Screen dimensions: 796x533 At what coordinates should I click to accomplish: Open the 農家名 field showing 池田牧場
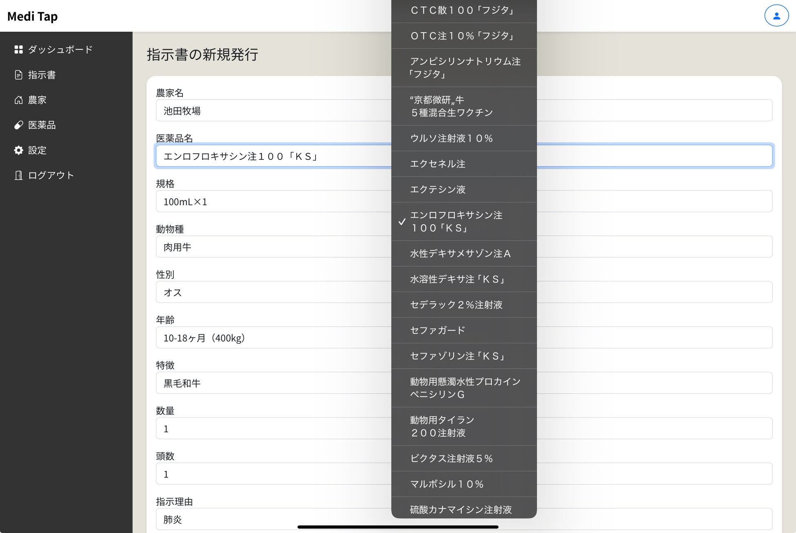point(273,111)
